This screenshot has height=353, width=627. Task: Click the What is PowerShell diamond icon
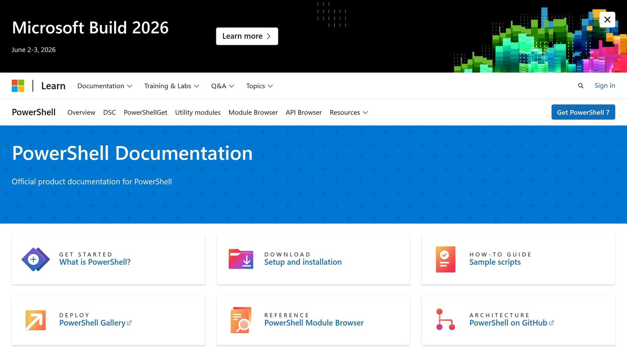[36, 260]
